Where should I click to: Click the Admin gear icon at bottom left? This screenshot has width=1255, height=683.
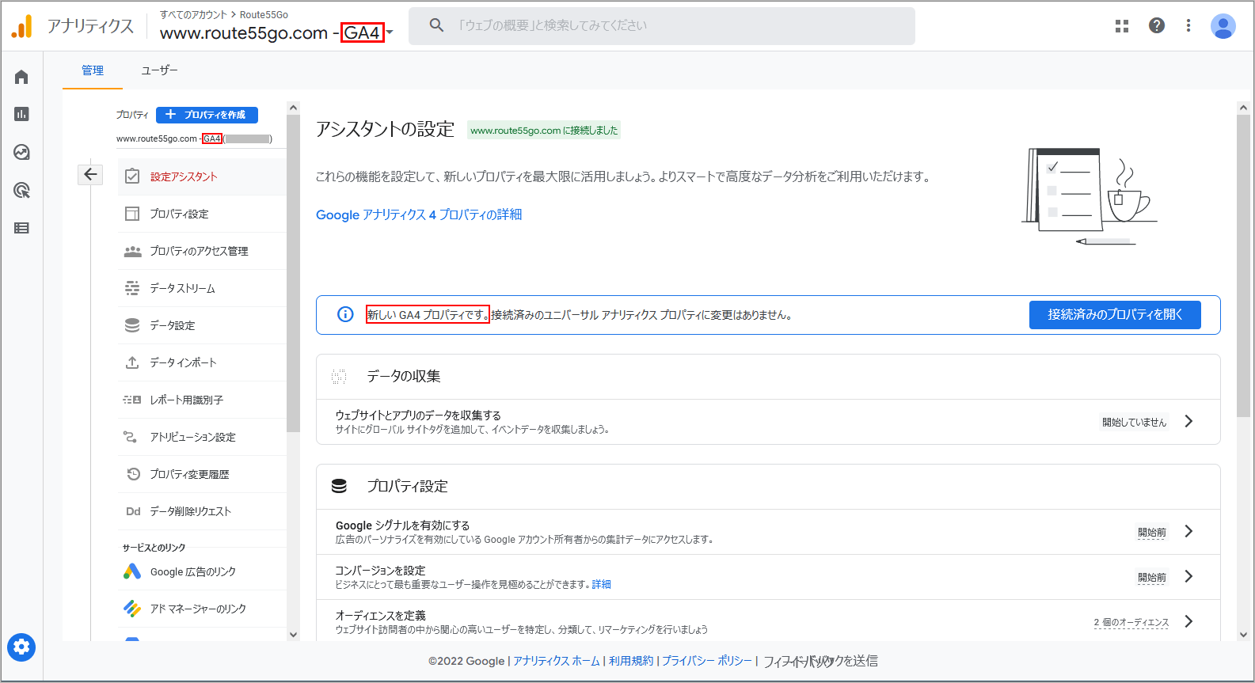[21, 647]
